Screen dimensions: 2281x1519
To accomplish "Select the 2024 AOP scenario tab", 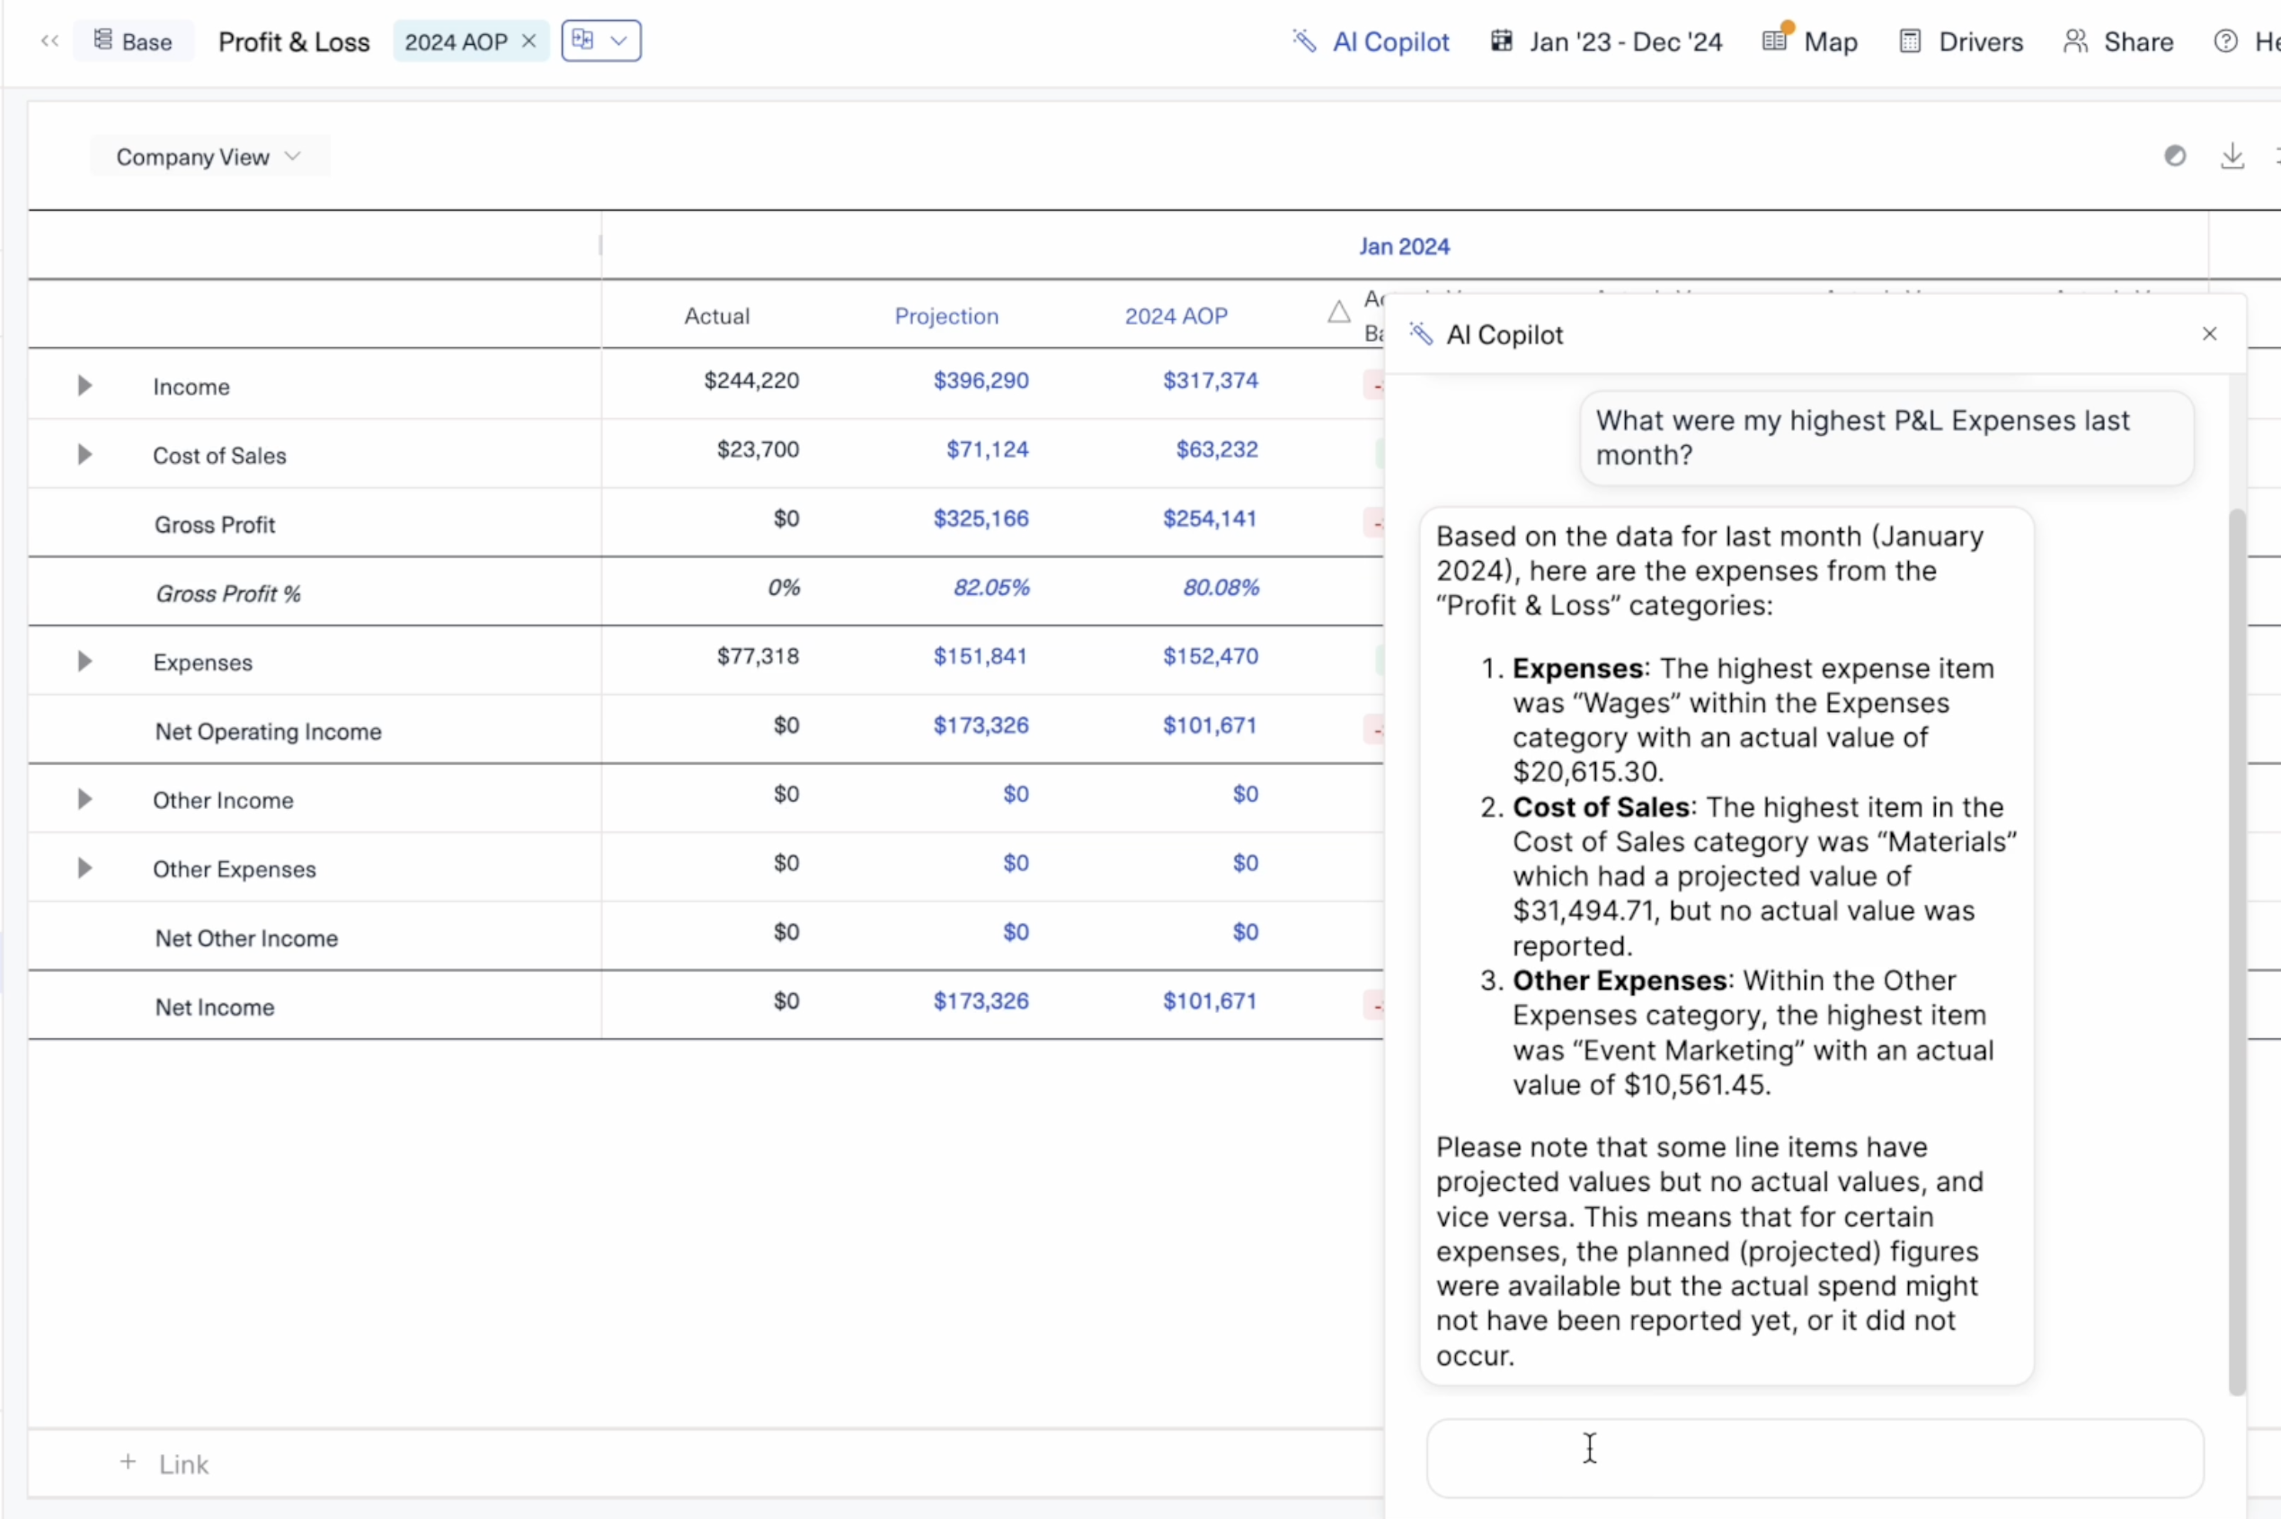I will pyautogui.click(x=456, y=40).
